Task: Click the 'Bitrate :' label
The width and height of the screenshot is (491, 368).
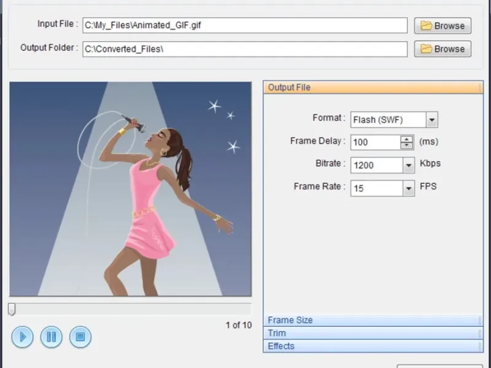Action: pos(330,163)
